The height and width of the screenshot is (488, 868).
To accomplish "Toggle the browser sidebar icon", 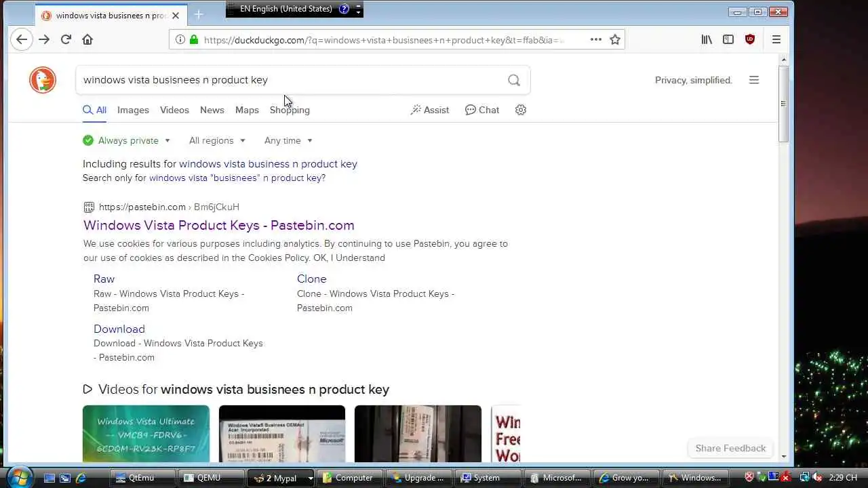I will pos(728,39).
